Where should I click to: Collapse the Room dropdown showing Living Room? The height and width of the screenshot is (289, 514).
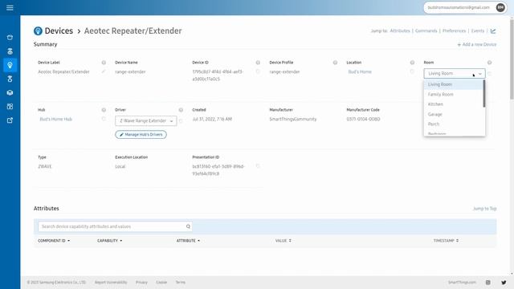455,73
